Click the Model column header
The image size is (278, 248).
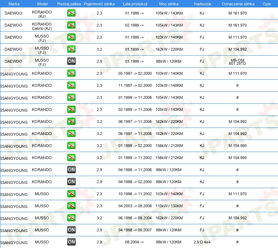[x=42, y=4]
